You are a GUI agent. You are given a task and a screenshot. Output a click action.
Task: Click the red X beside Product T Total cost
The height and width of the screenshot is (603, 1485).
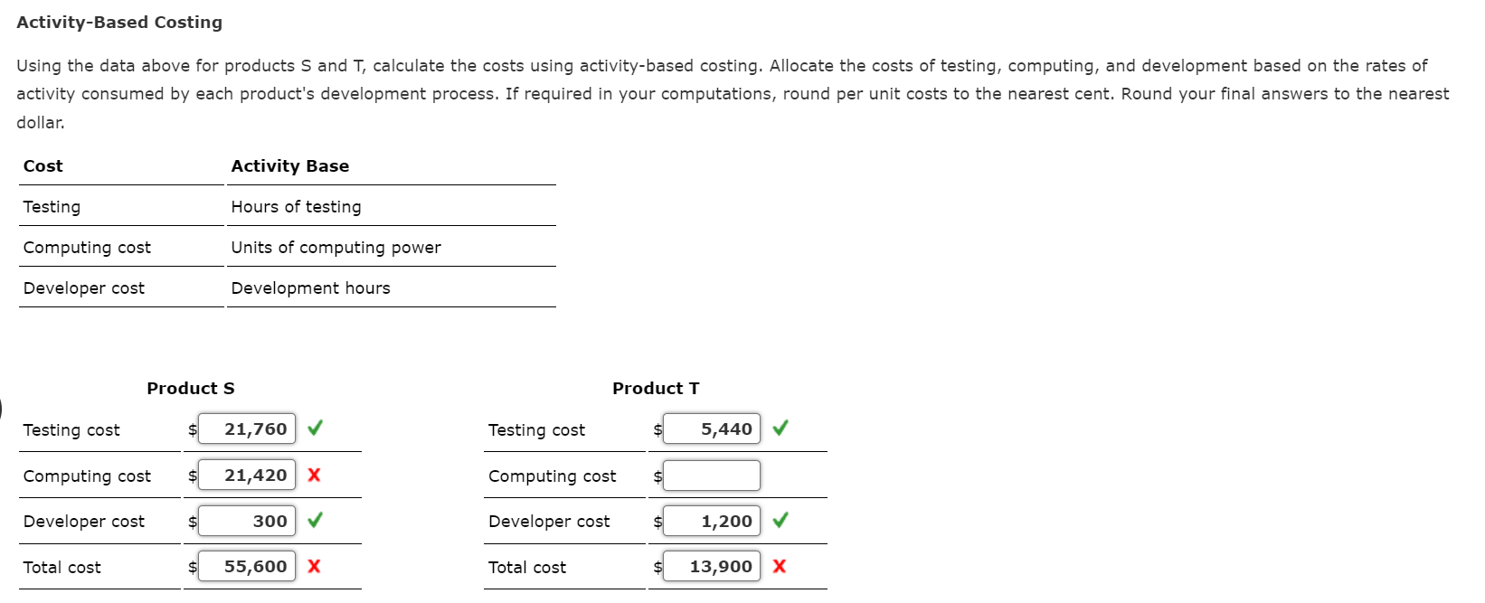[x=780, y=566]
